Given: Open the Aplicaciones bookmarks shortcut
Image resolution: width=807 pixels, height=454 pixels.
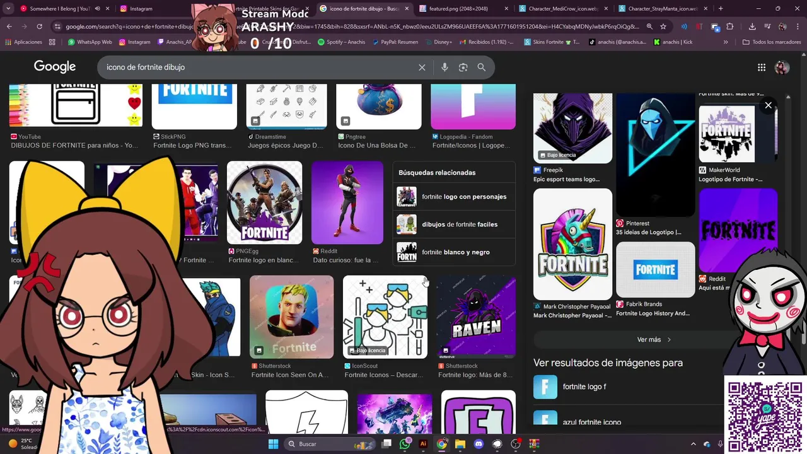Looking at the screenshot, I should tap(23, 42).
